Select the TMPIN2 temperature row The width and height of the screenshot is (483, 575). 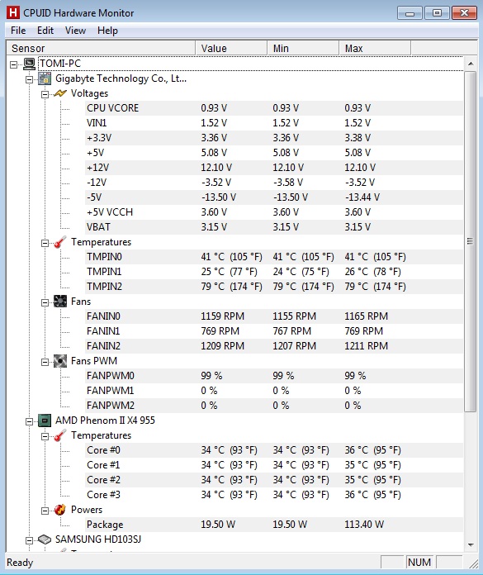(274, 287)
